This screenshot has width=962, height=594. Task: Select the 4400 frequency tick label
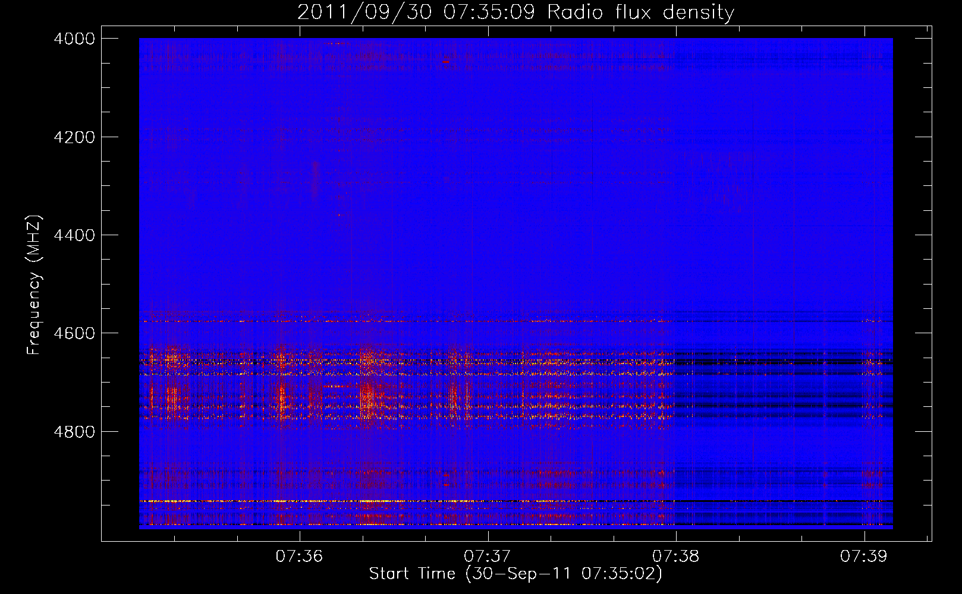(x=74, y=235)
